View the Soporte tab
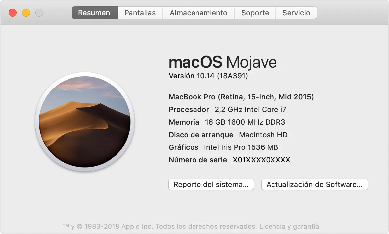Viewport: 389px width, 234px height. coord(255,13)
